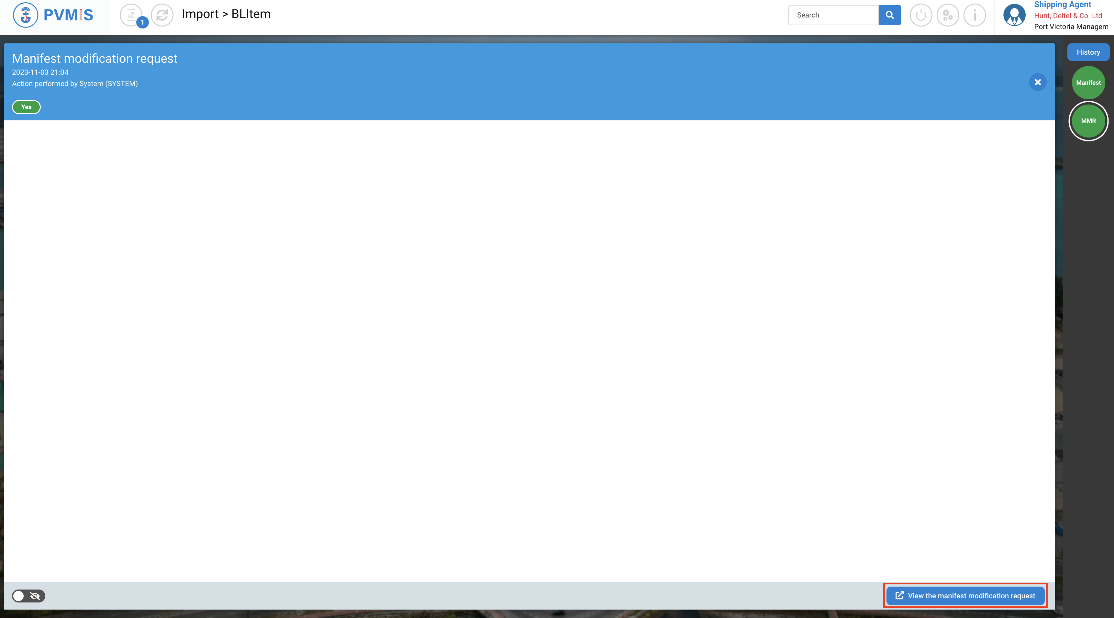1114x618 pixels.
Task: Click the green Yes badge
Action: point(27,107)
